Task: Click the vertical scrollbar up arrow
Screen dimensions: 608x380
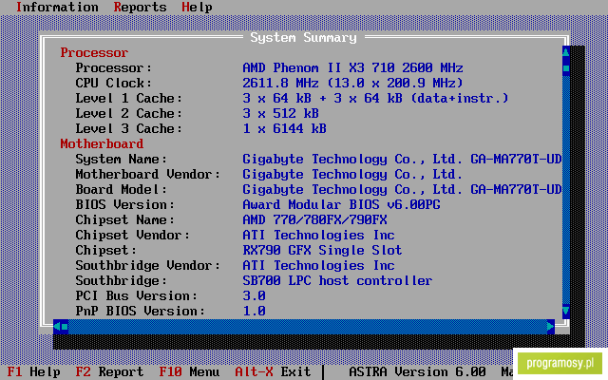Action: tap(566, 52)
